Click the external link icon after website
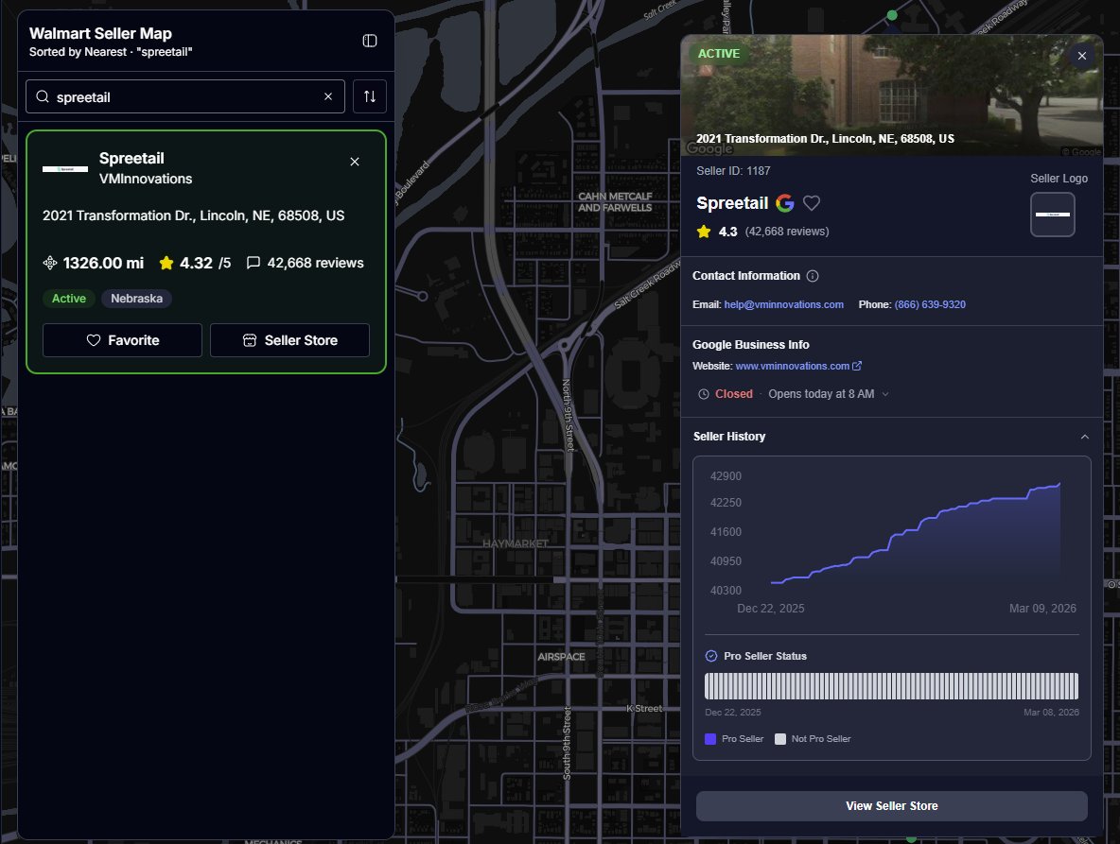 coord(856,366)
